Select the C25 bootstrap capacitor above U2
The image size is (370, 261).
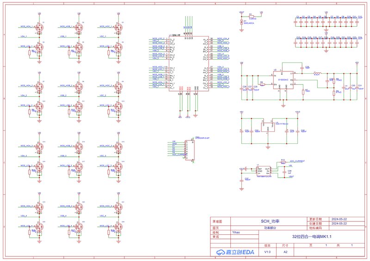302,68
